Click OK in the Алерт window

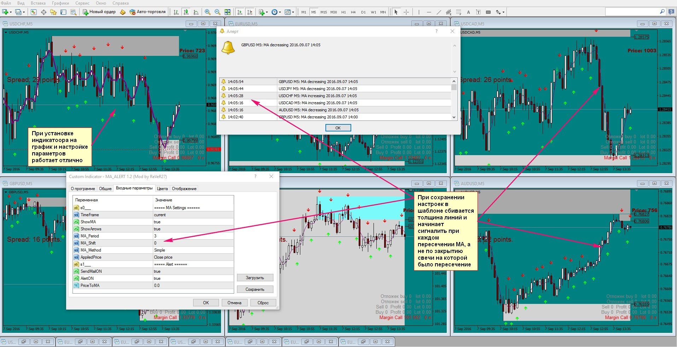[338, 128]
